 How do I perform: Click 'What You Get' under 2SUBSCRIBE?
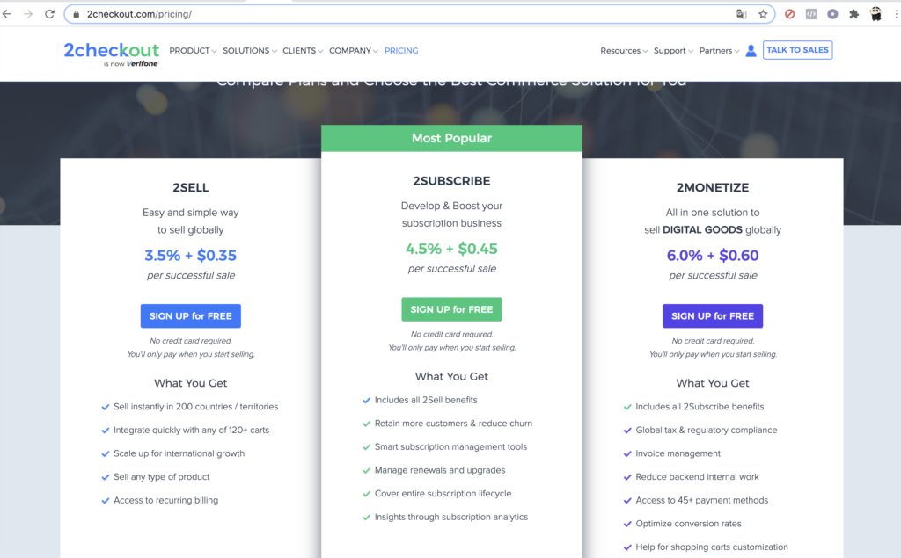[451, 377]
